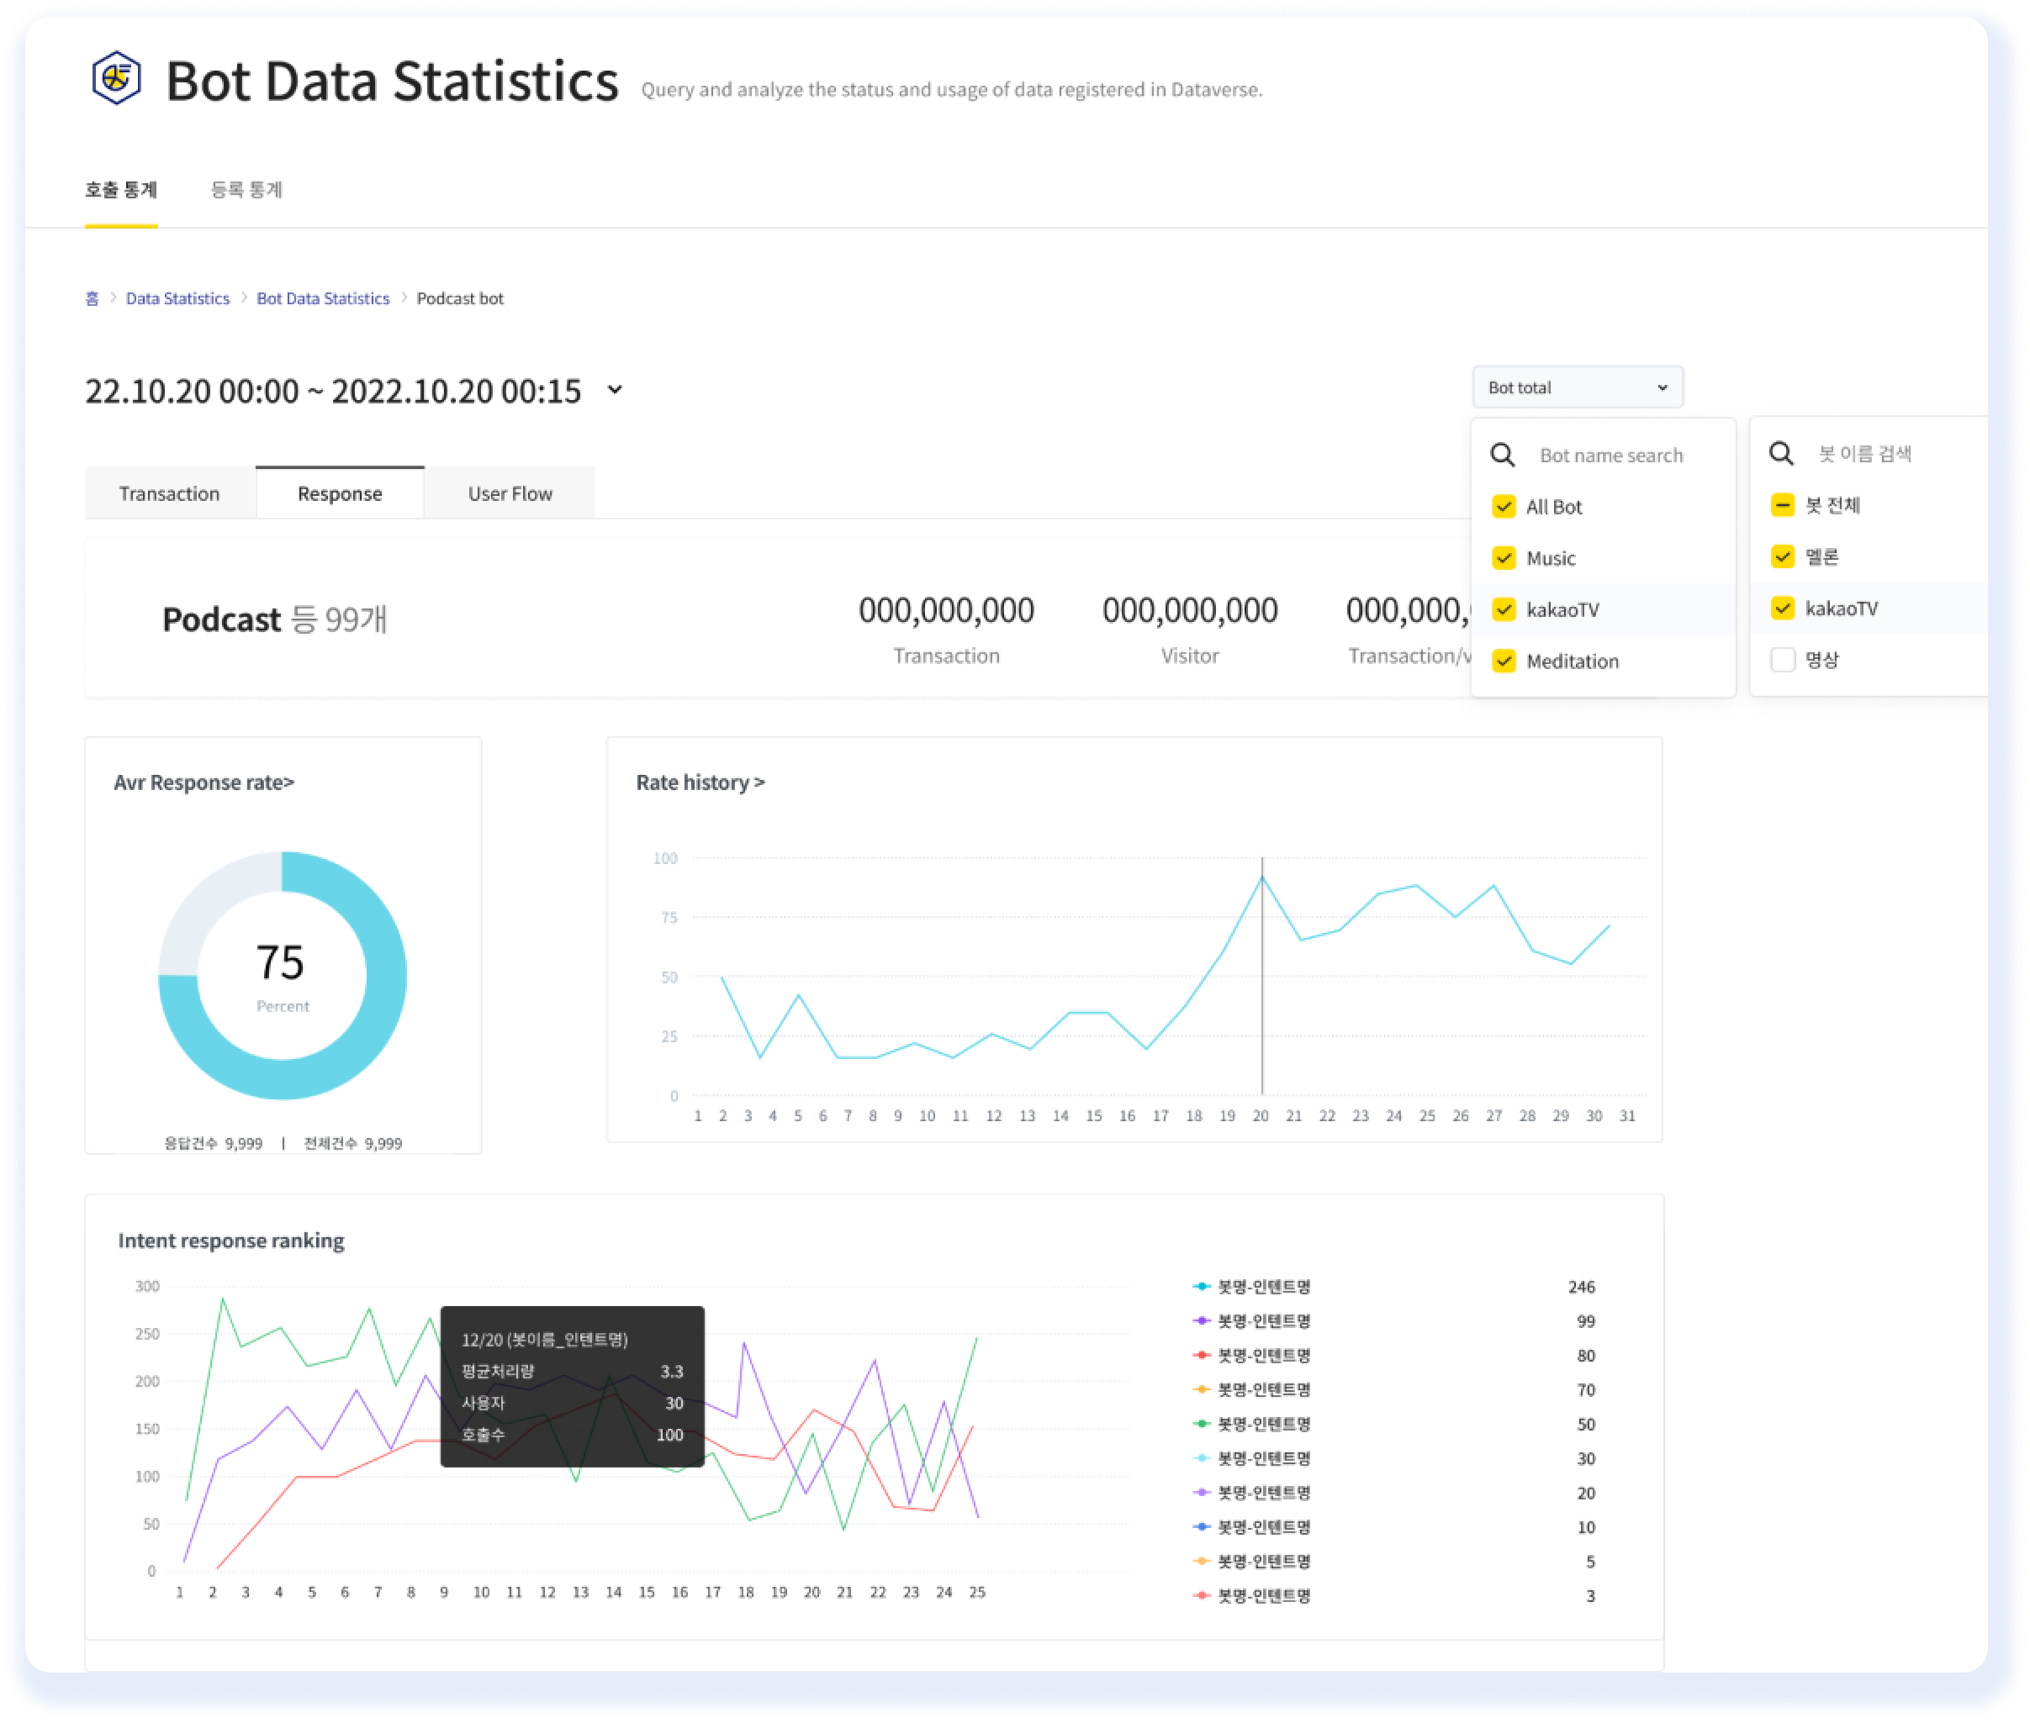Switch to the User Flow tab
Image resolution: width=2030 pixels, height=1723 pixels.
point(510,493)
